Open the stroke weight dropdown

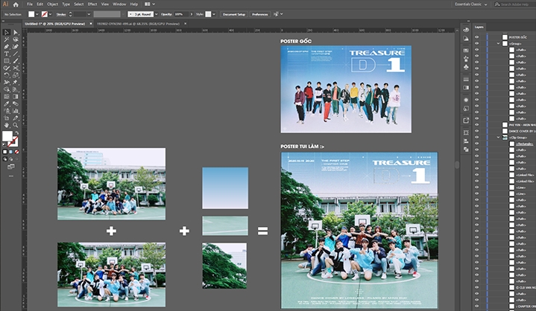pos(89,14)
